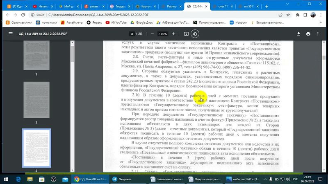The height and width of the screenshot is (184, 328).
Task: Open the Яндекс bookmark
Action: (x=94, y=22)
